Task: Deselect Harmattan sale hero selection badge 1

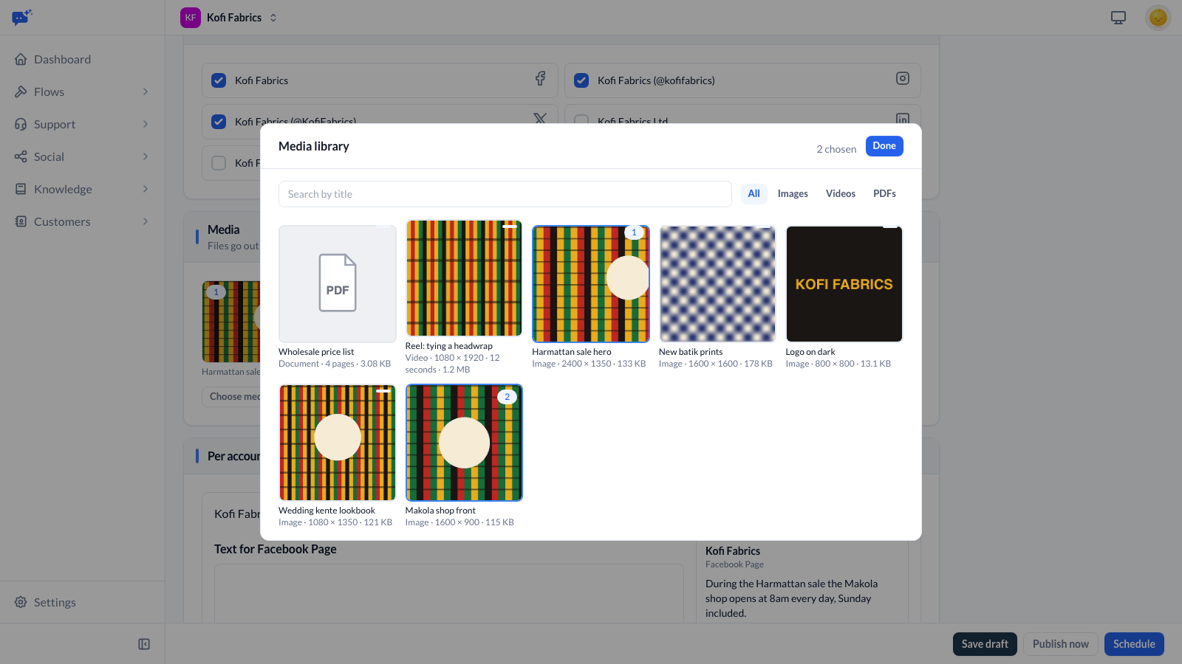Action: click(x=634, y=232)
